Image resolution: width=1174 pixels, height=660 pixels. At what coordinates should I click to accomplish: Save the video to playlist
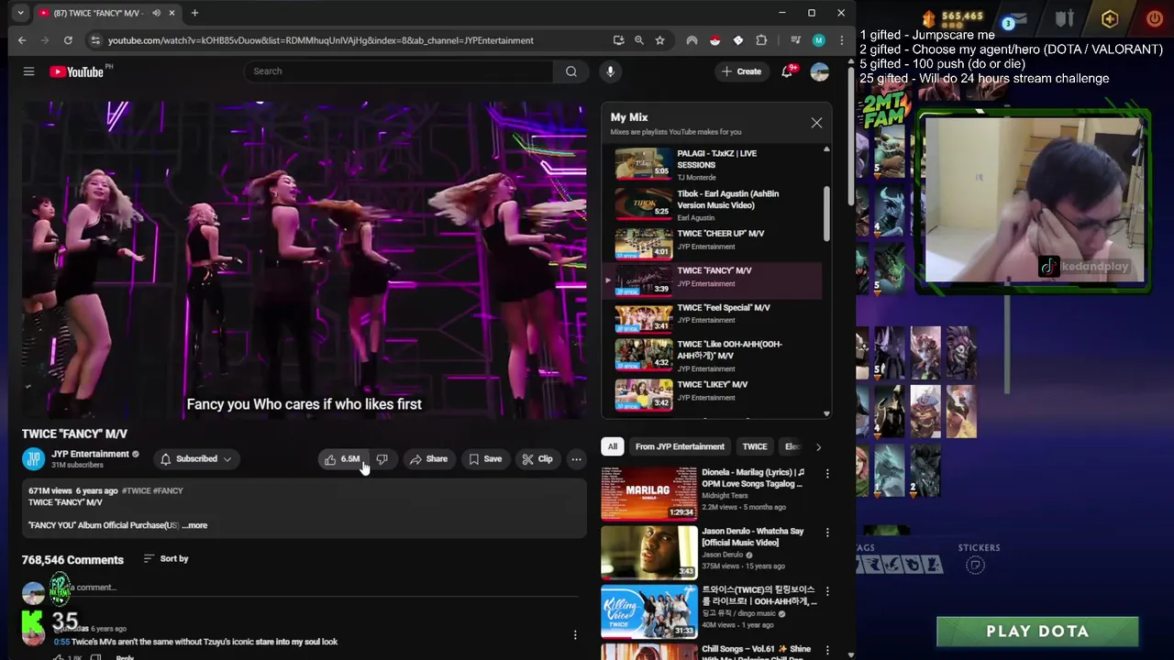[485, 459]
